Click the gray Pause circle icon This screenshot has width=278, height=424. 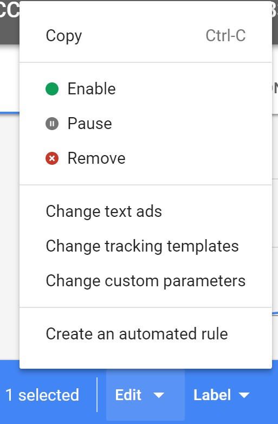point(52,124)
